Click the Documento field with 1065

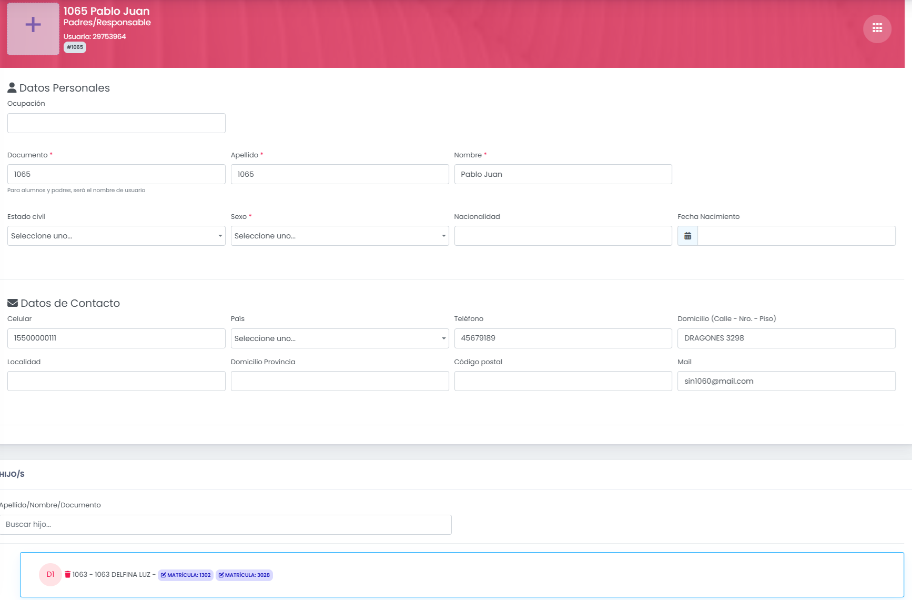[116, 174]
